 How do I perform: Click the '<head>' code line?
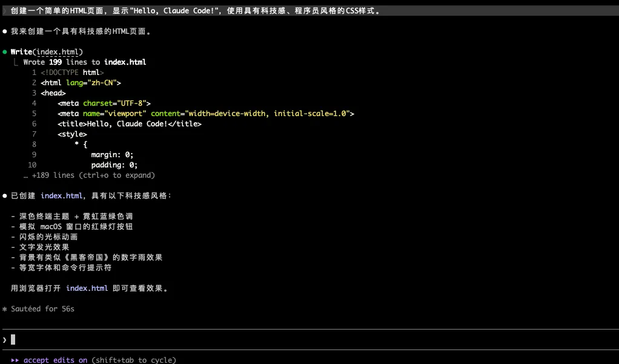(53, 93)
